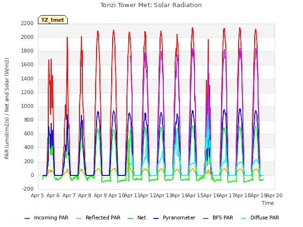Select the Incoming PAR legend label
The width and height of the screenshot is (303, 227).
coord(51,218)
